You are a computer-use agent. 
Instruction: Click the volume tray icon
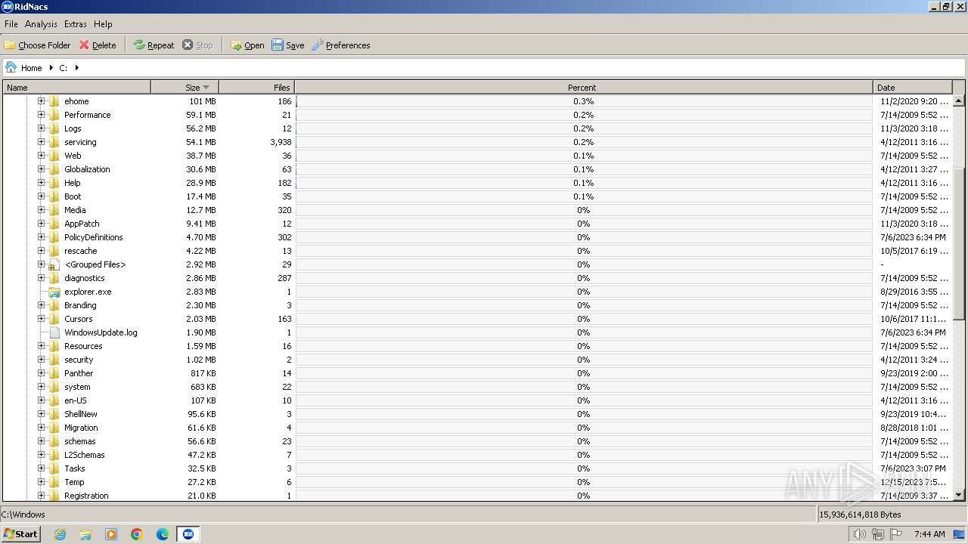(860, 534)
